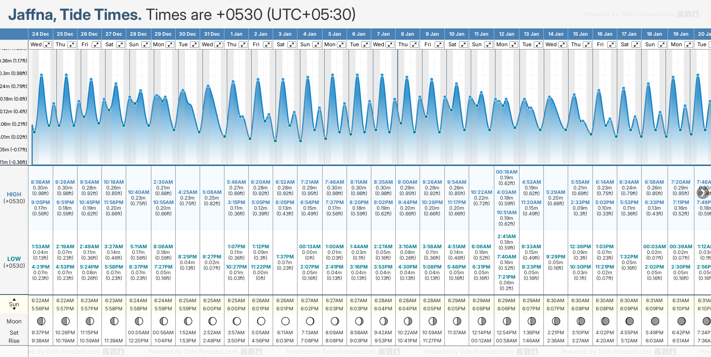The height and width of the screenshot is (357, 711).
Task: Select the 31 Dec date header
Action: 212,34
